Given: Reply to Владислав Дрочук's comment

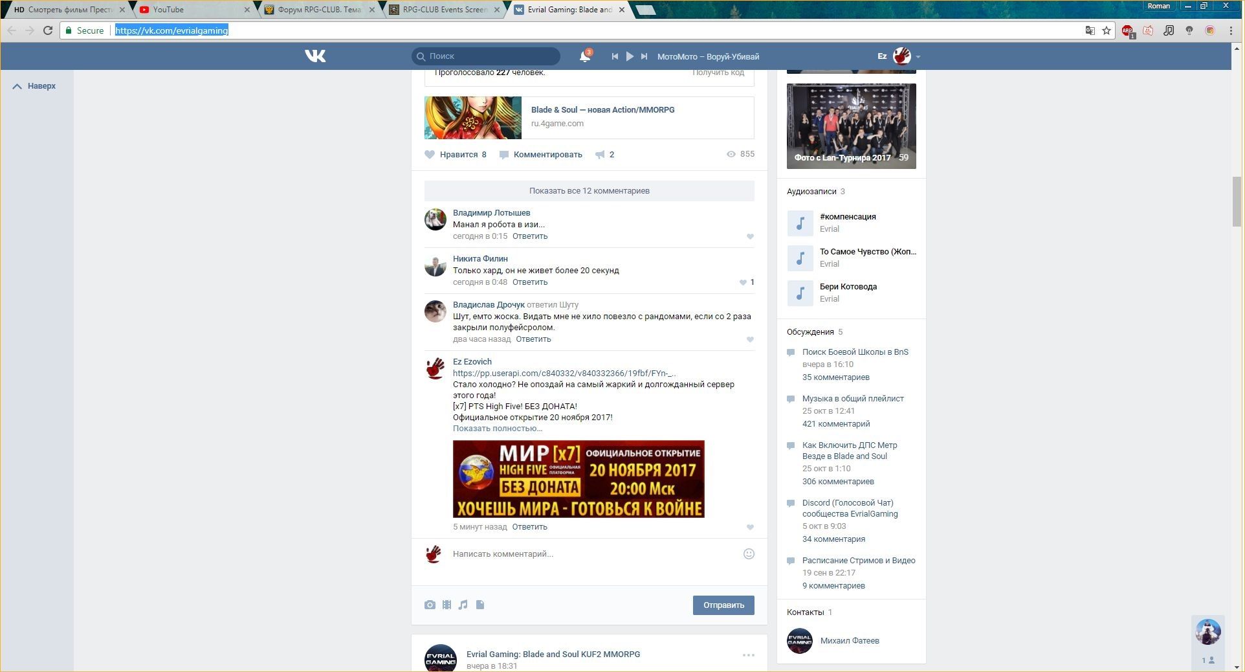Looking at the screenshot, I should coord(533,339).
